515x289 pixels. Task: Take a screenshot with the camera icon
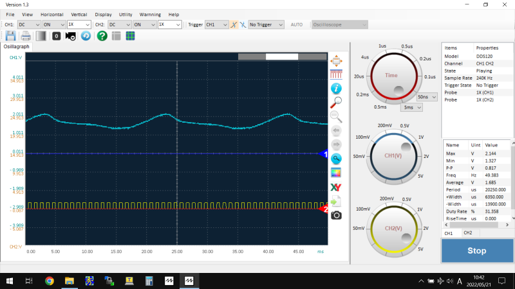336,215
